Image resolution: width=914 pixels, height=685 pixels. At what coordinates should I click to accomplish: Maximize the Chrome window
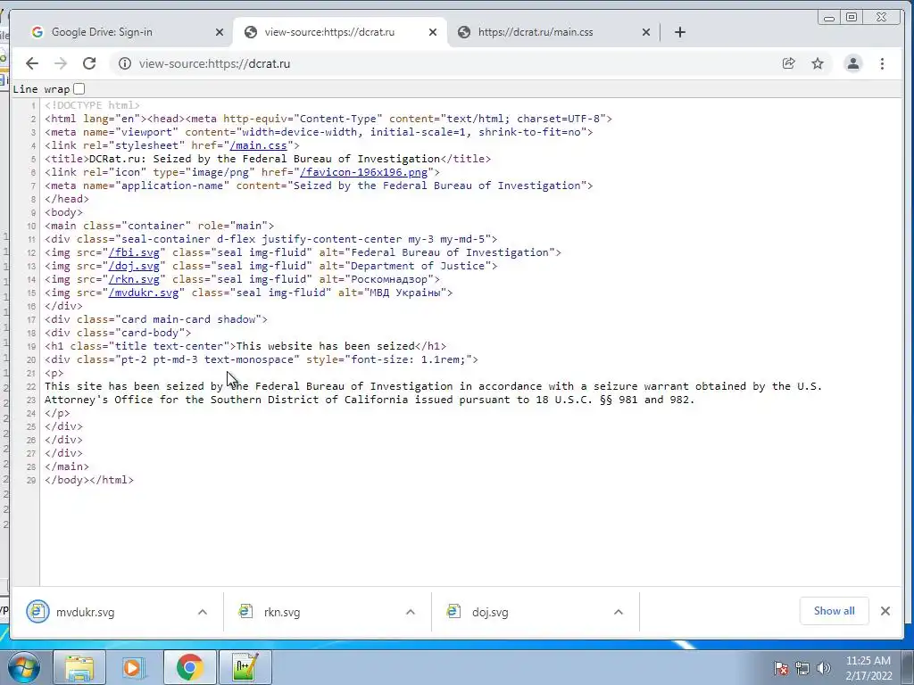pyautogui.click(x=852, y=18)
